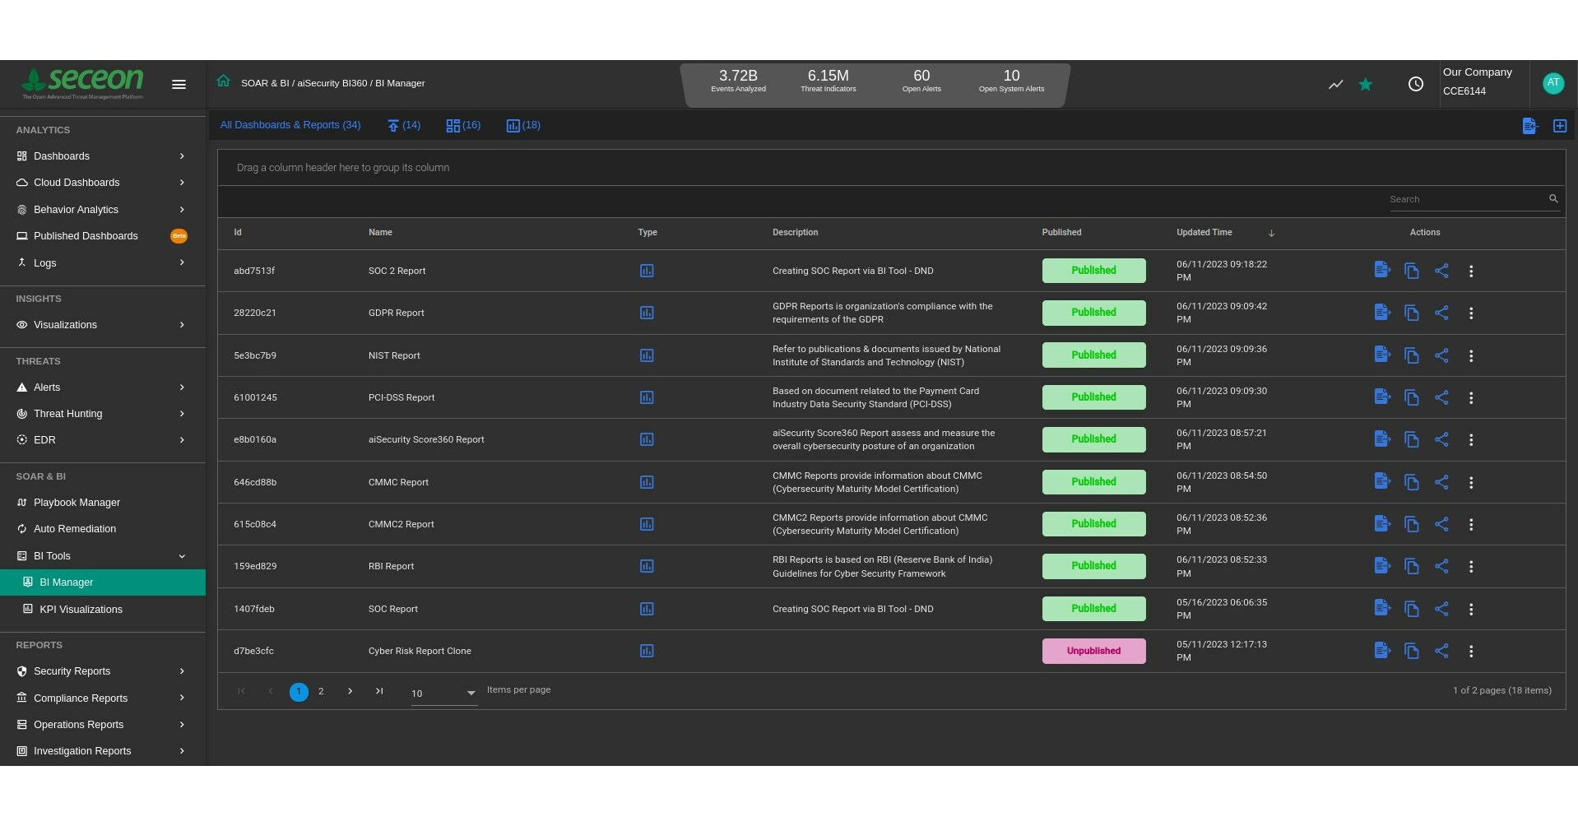The image size is (1578, 826).
Task: Toggle Published status of RBI Report
Action: pos(1093,566)
